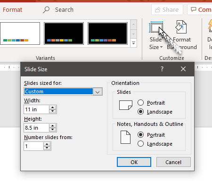212x182 pixels.
Task: Expand the Variants gallery more button
Action: click(133, 43)
